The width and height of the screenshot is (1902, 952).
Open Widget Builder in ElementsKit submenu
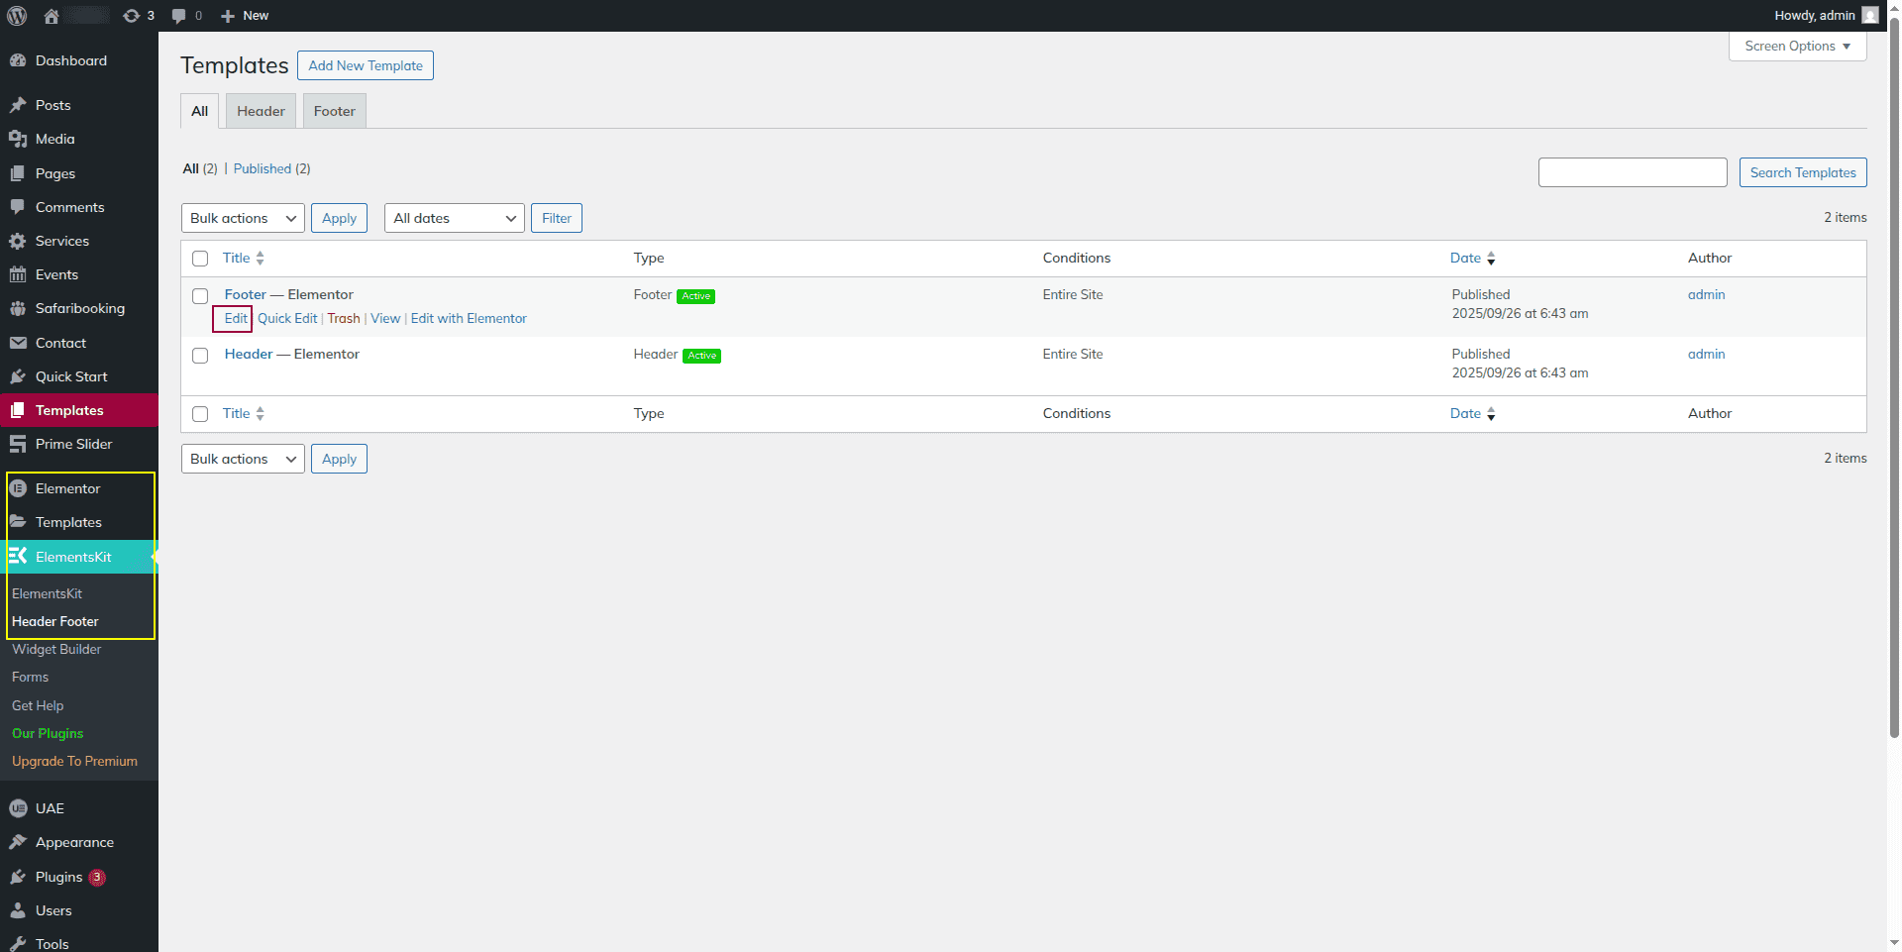[x=56, y=650]
